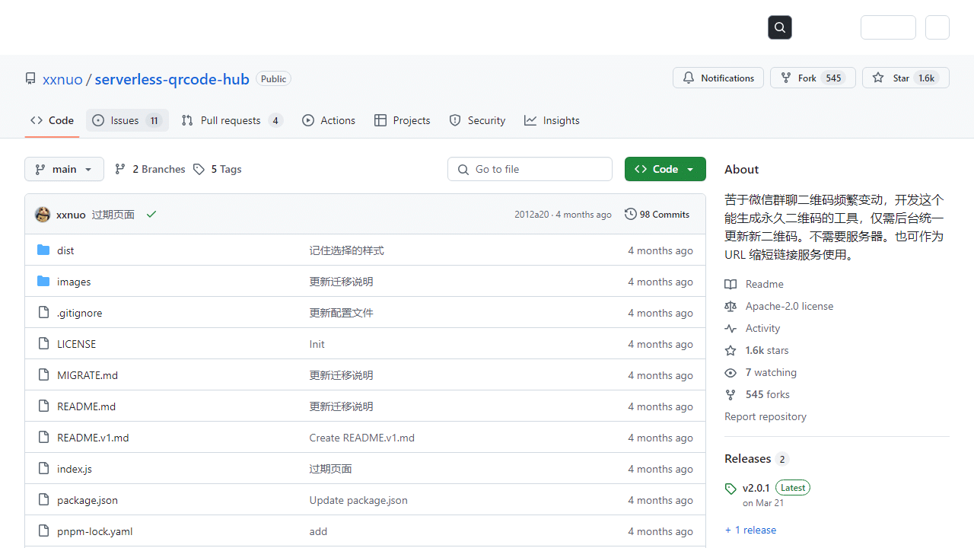The height and width of the screenshot is (548, 974).
Task: Click the small square button at header far right
Action: point(937,27)
